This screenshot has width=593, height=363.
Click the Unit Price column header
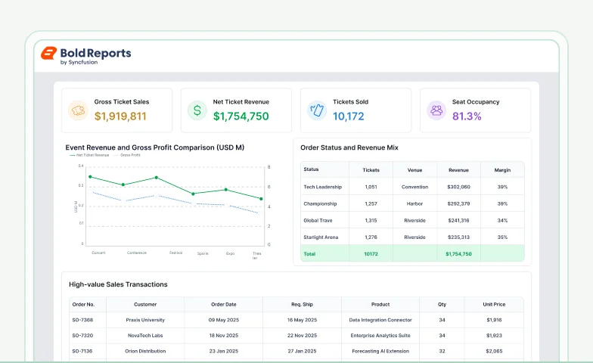click(x=494, y=304)
